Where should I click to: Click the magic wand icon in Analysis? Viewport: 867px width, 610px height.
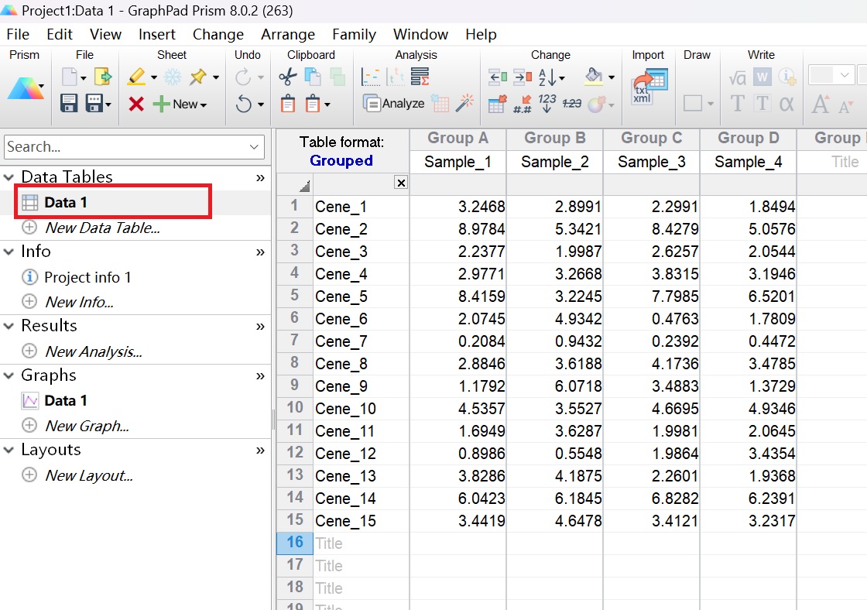[464, 103]
